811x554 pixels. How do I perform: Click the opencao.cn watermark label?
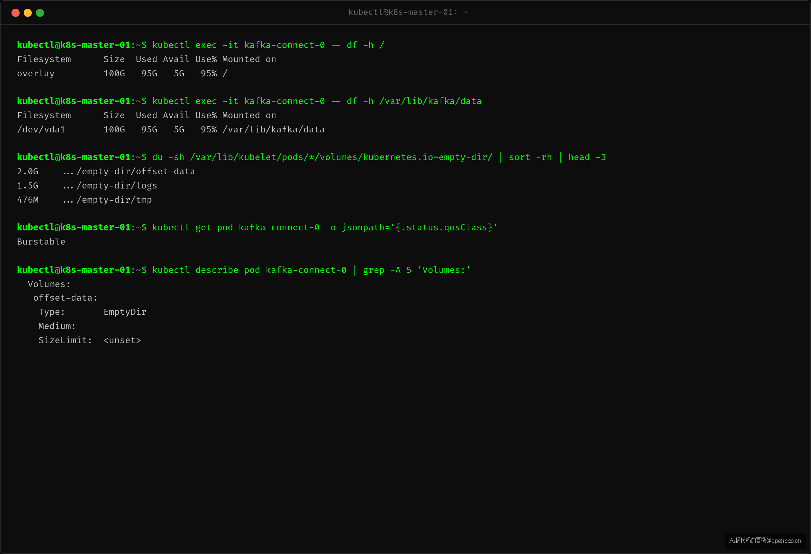coord(765,541)
